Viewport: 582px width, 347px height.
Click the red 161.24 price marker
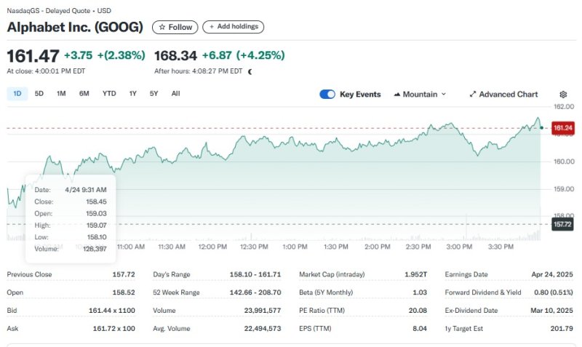click(562, 128)
